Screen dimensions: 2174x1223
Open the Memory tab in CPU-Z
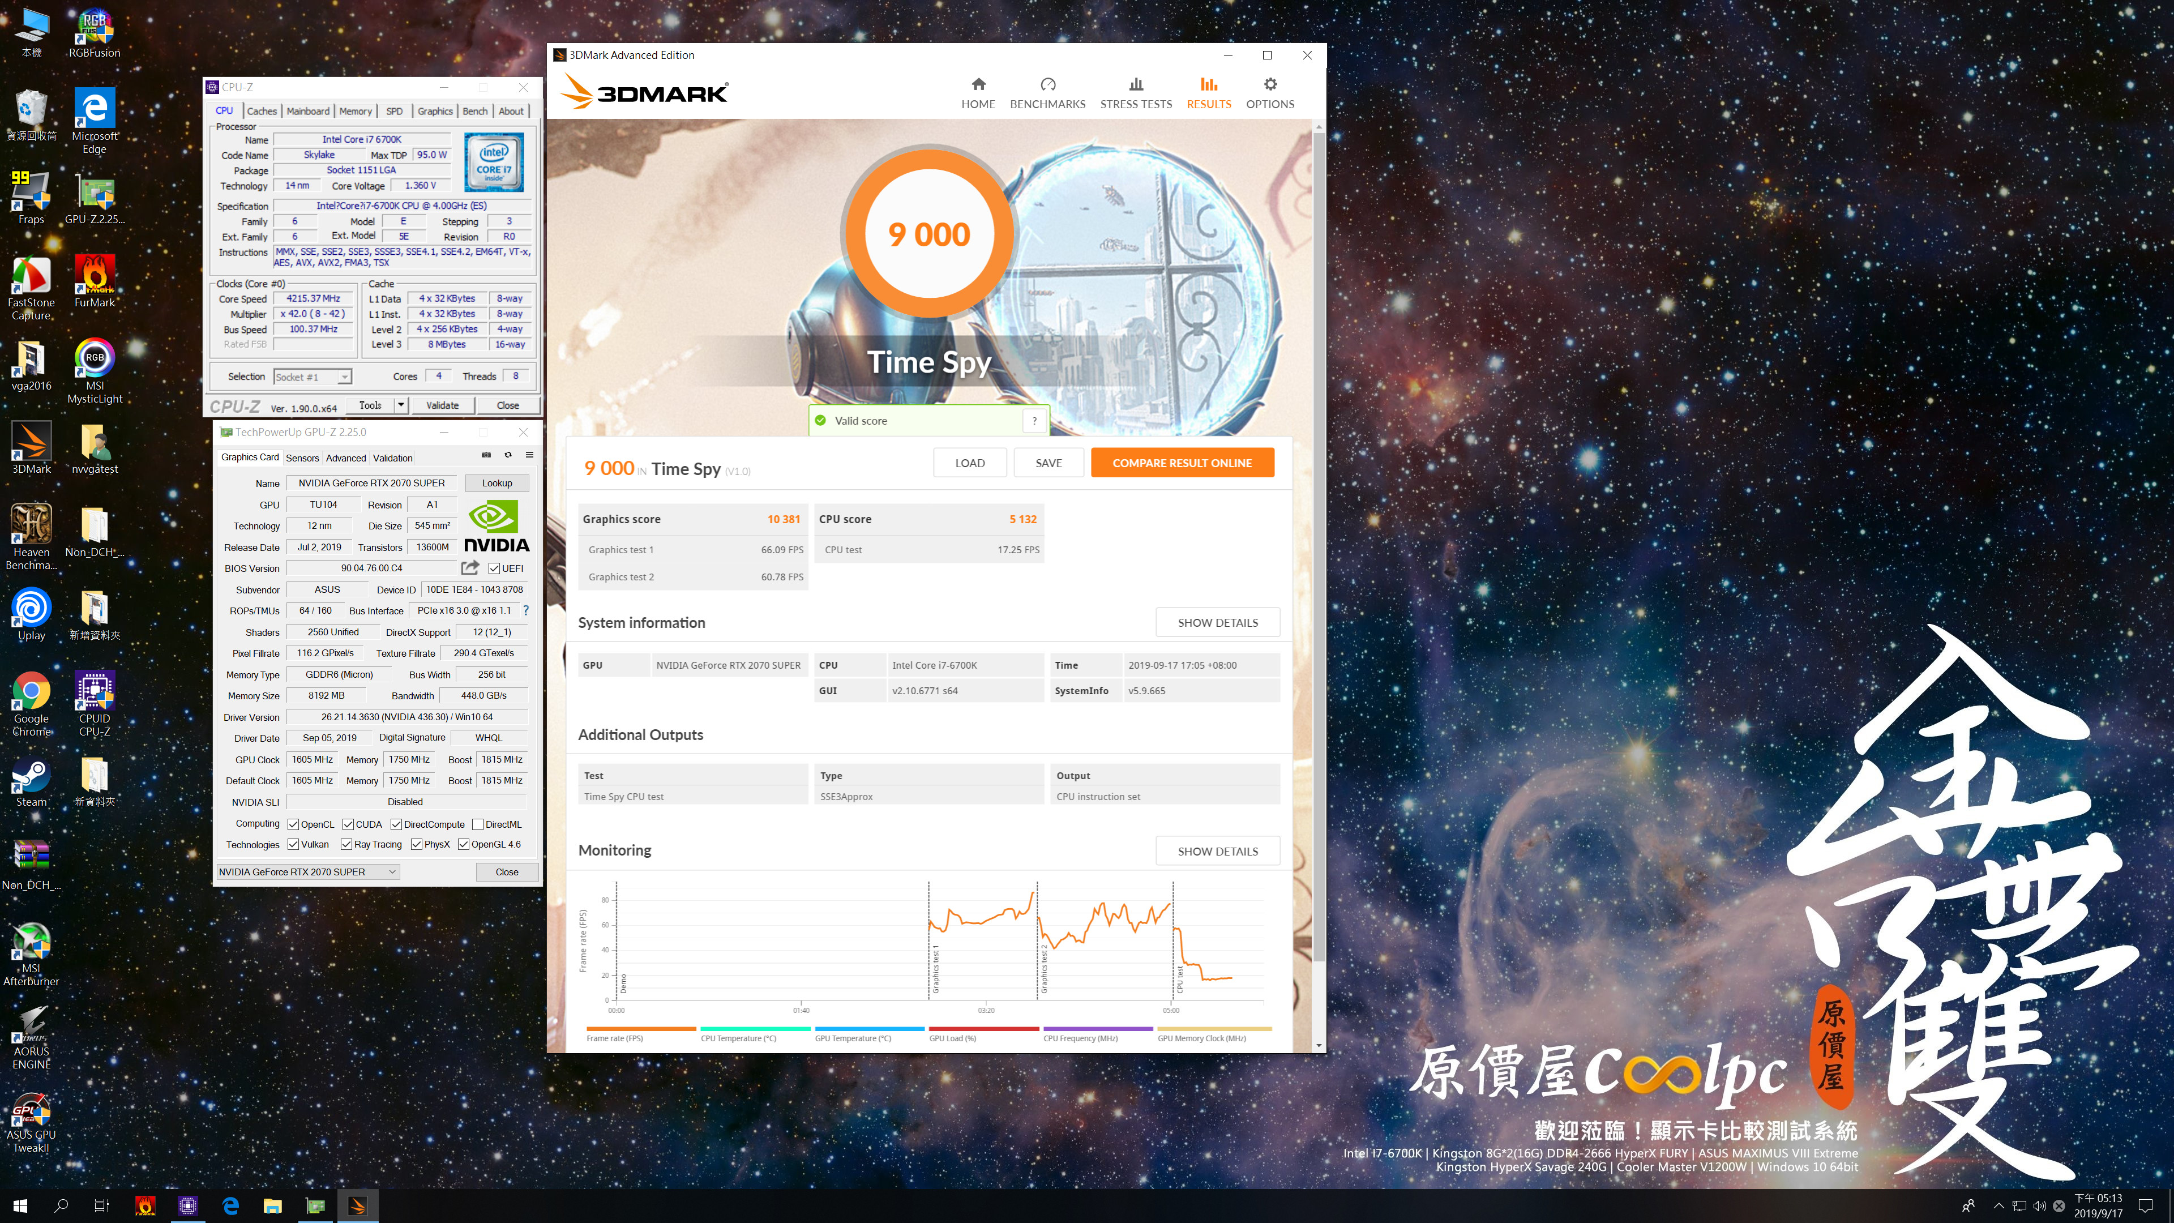(356, 110)
